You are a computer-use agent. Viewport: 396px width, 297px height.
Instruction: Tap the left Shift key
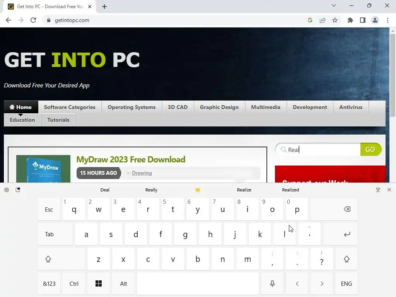[x=61, y=259]
